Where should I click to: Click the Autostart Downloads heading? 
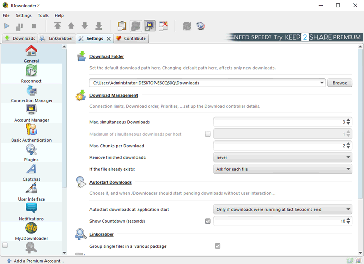coord(111,182)
